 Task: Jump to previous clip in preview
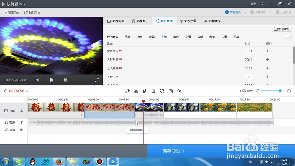point(37,80)
